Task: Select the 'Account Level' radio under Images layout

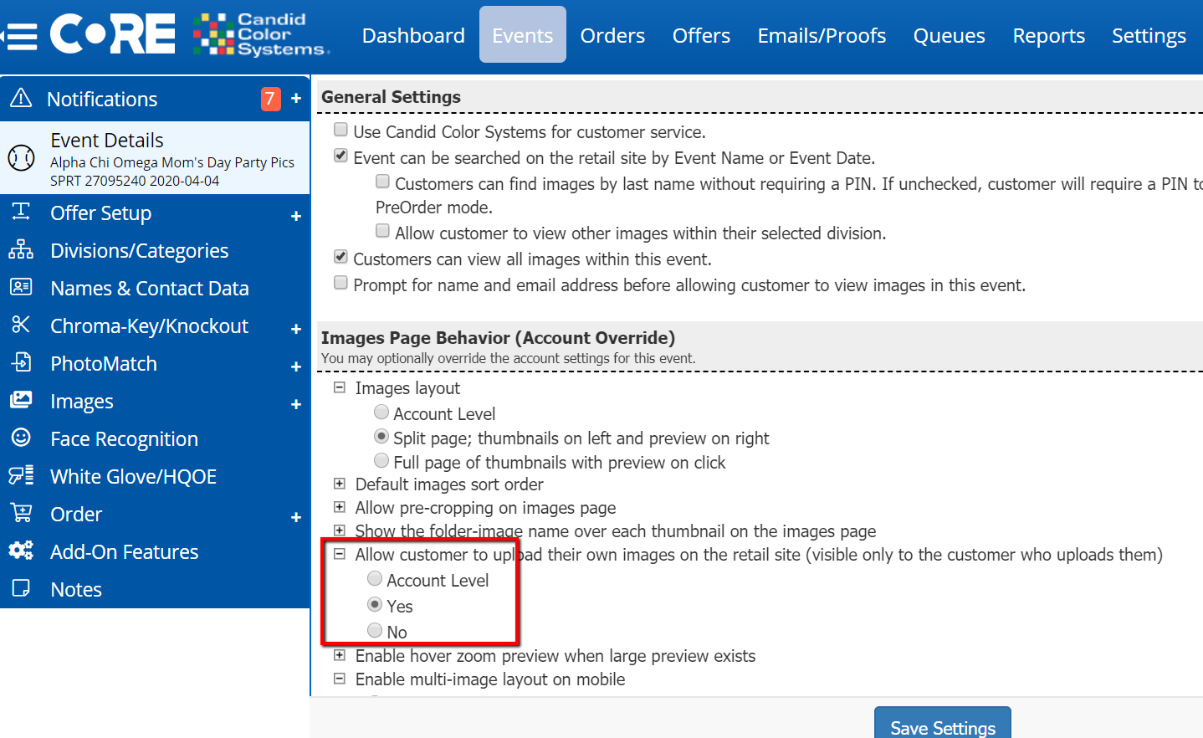Action: (381, 412)
